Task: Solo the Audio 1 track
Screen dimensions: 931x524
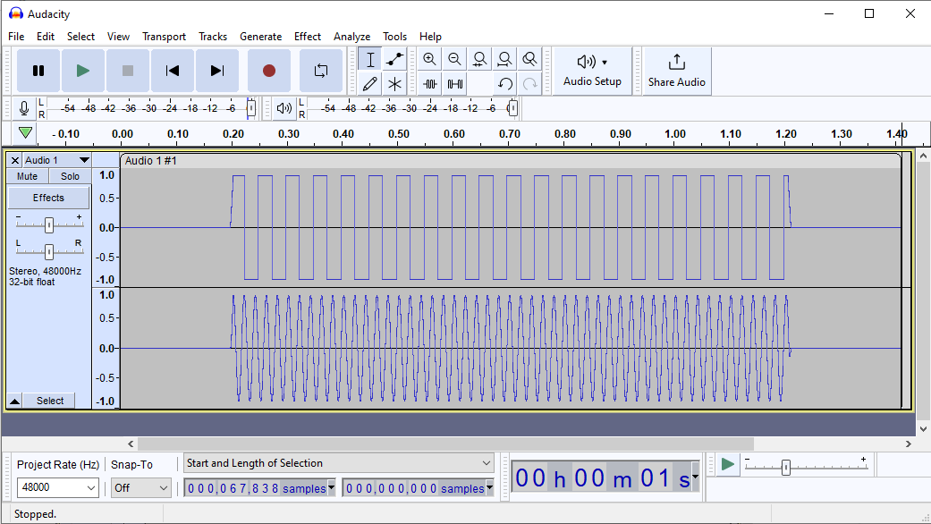Action: [x=70, y=177]
